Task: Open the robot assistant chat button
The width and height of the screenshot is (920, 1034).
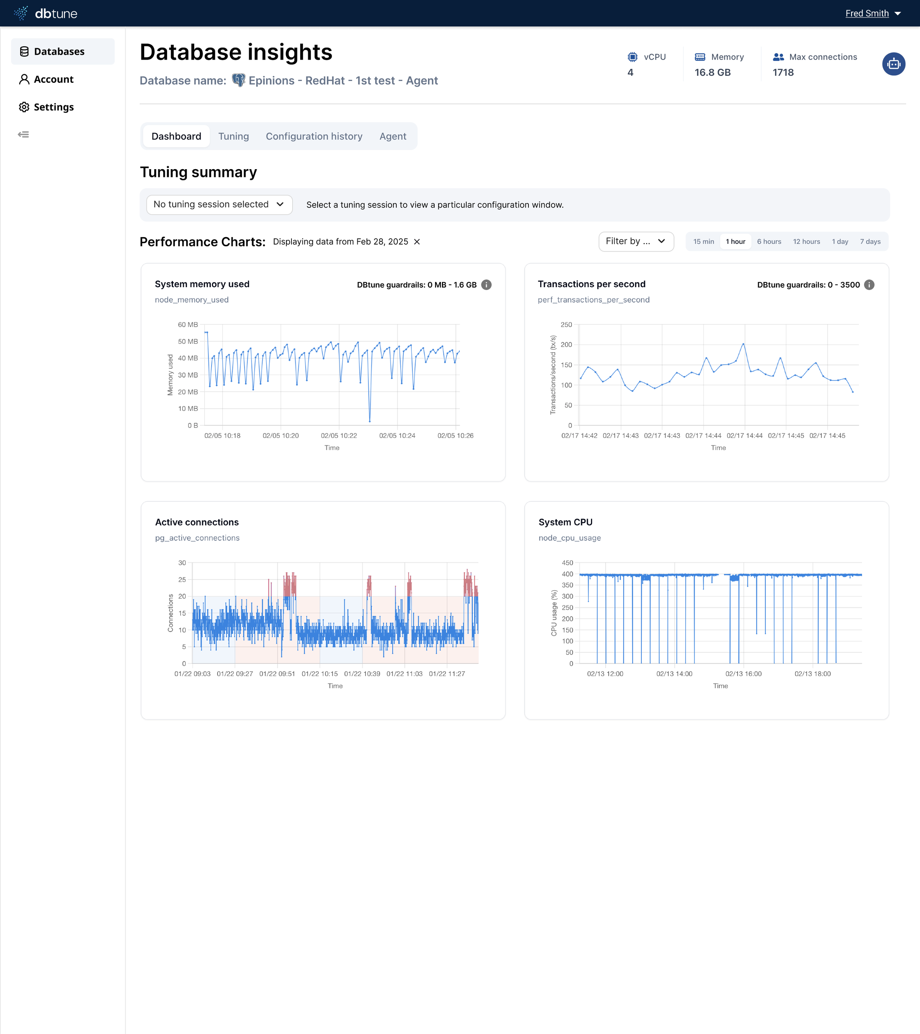Action: click(893, 64)
